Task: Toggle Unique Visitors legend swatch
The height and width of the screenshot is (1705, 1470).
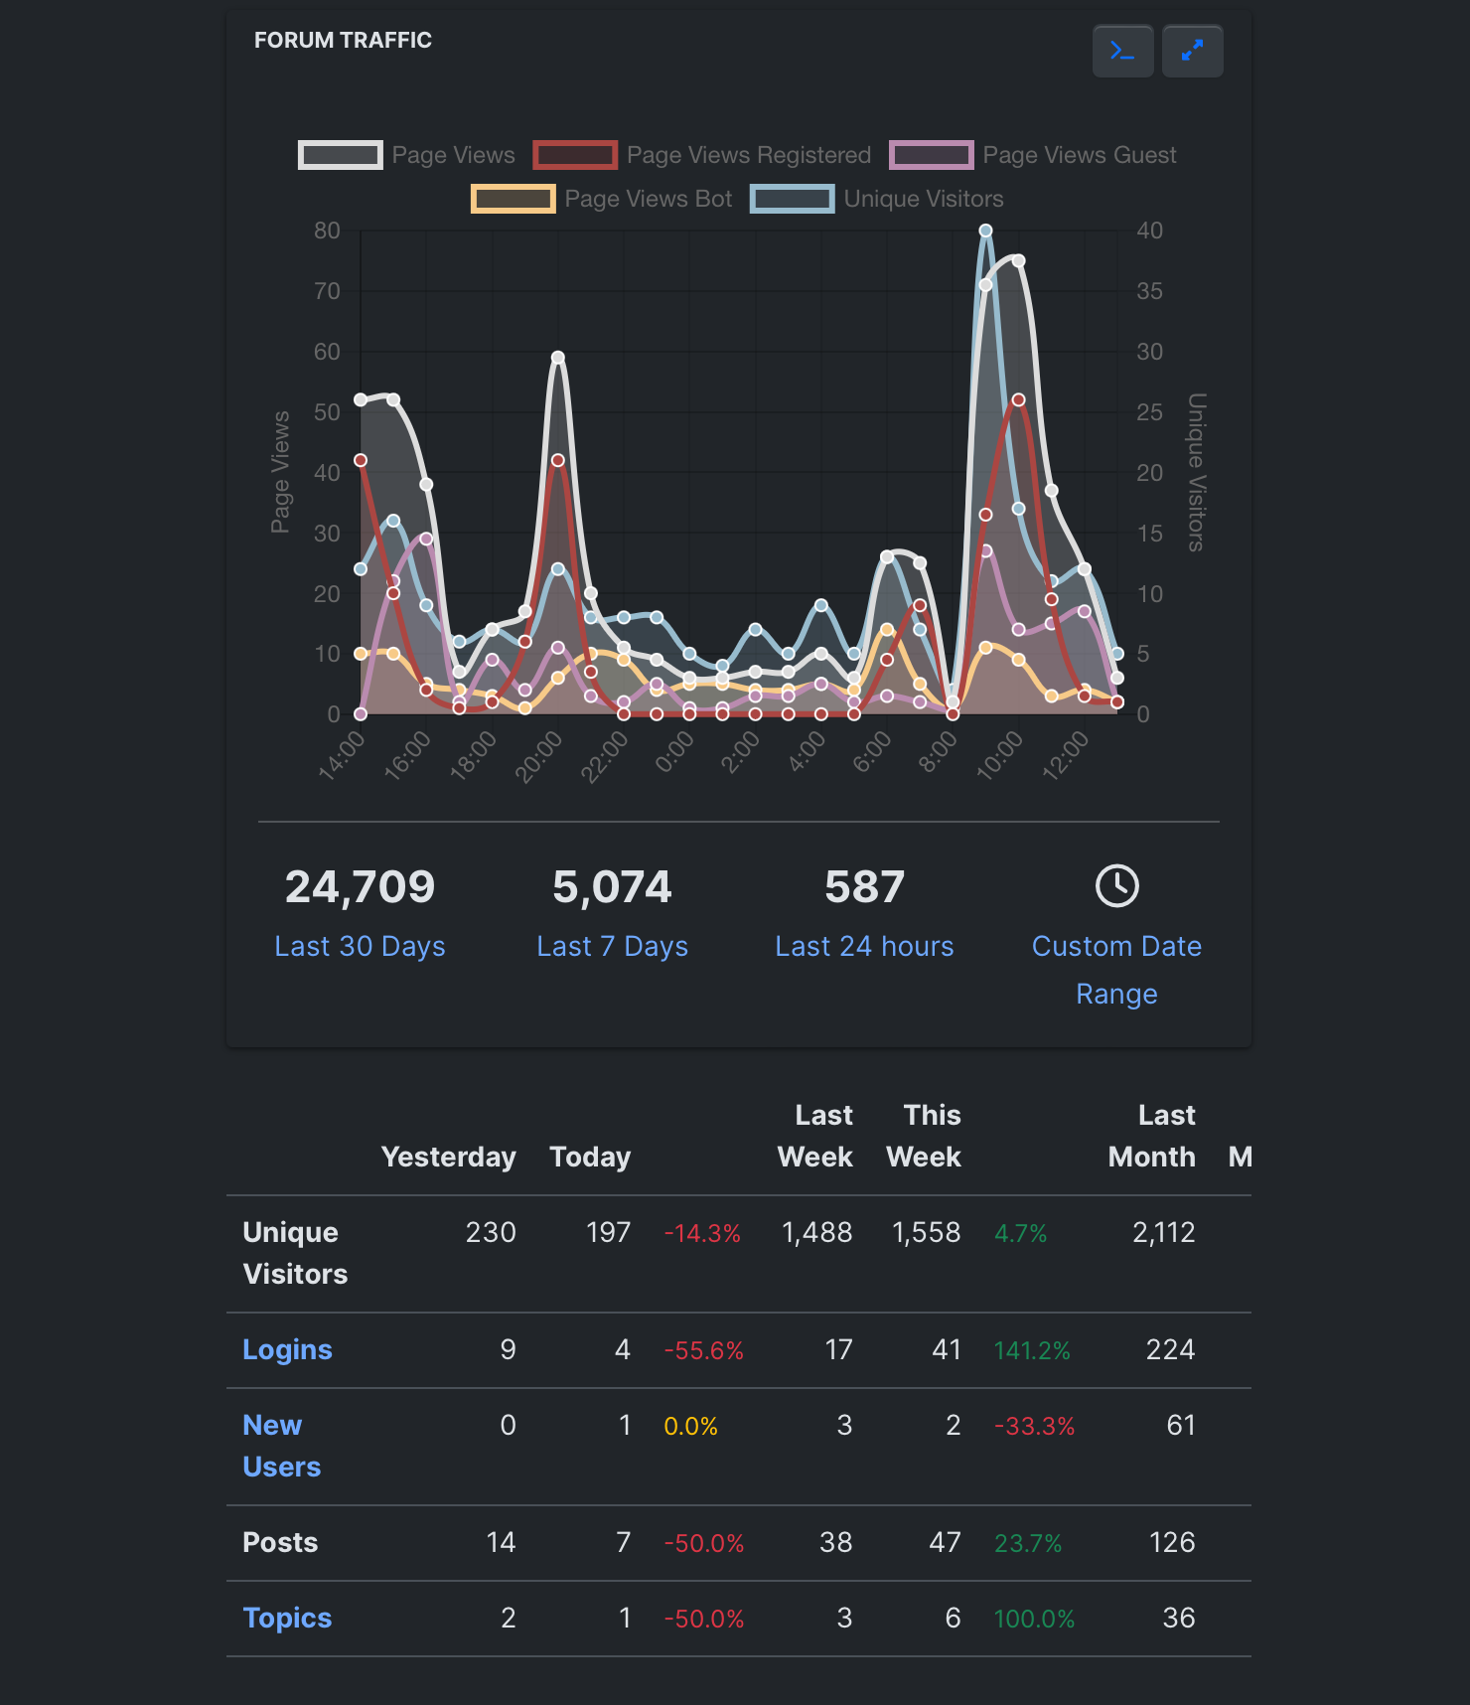Action: click(x=792, y=199)
